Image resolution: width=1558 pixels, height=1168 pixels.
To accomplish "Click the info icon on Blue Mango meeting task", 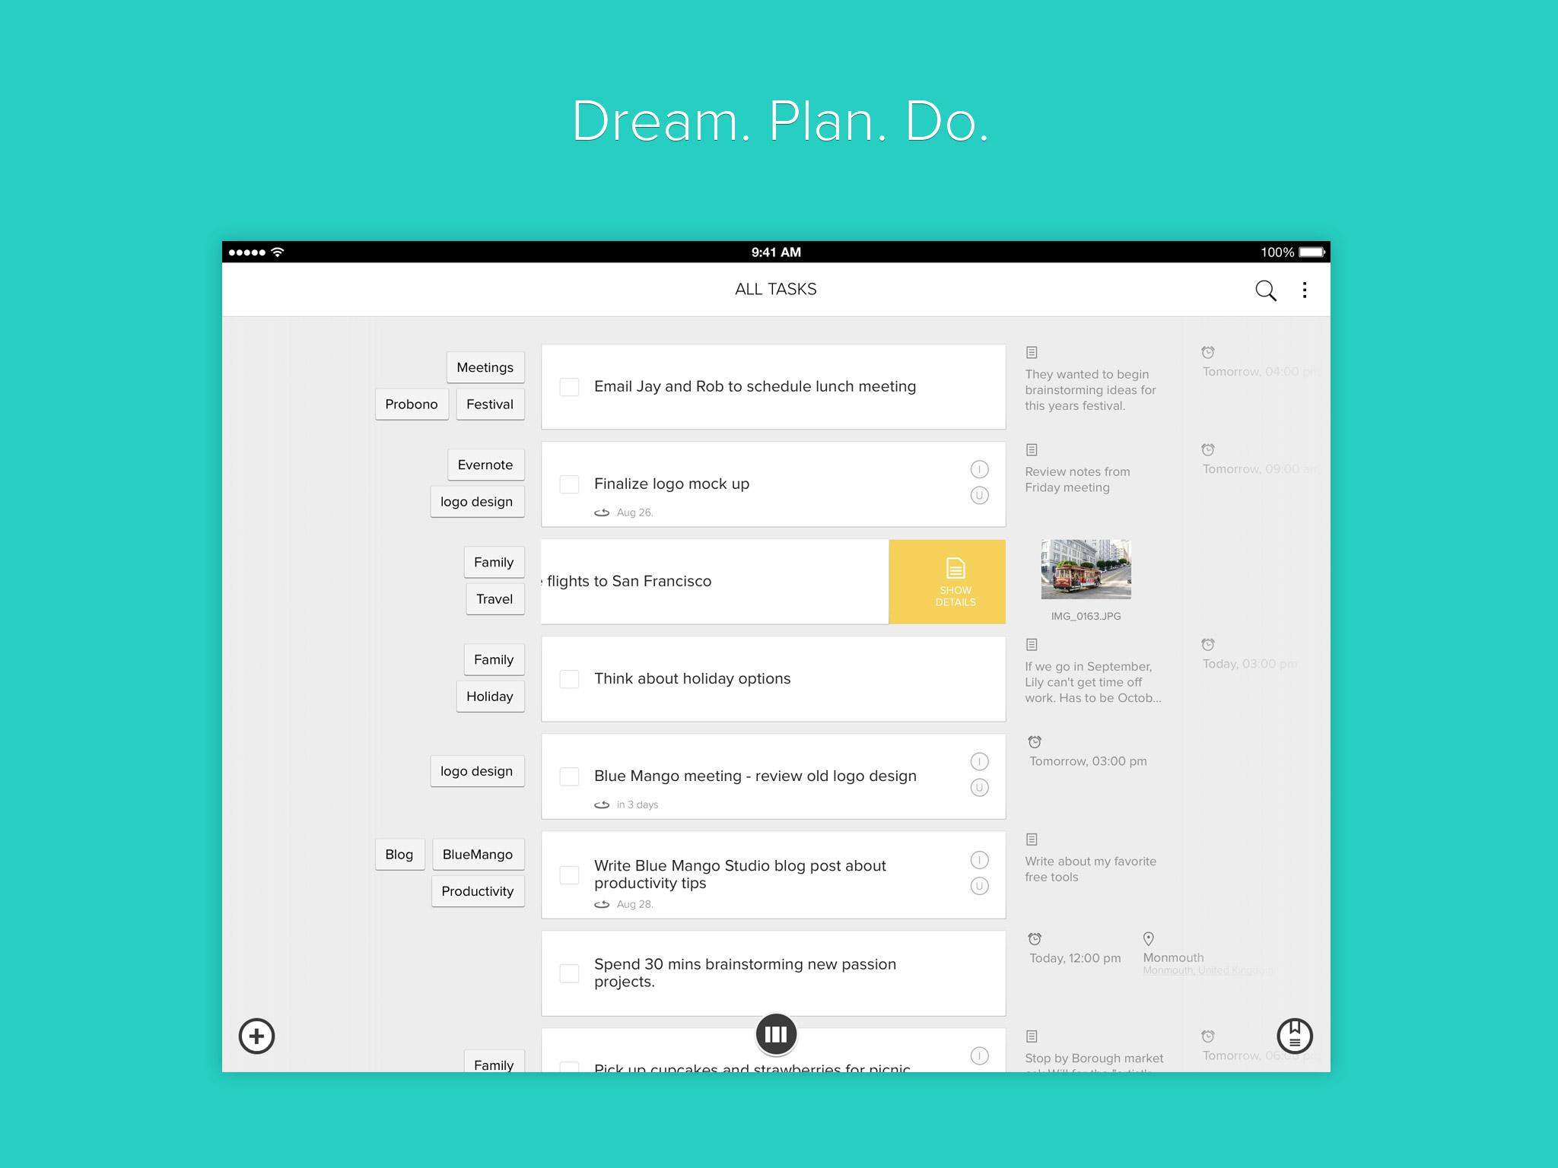I will 979,762.
